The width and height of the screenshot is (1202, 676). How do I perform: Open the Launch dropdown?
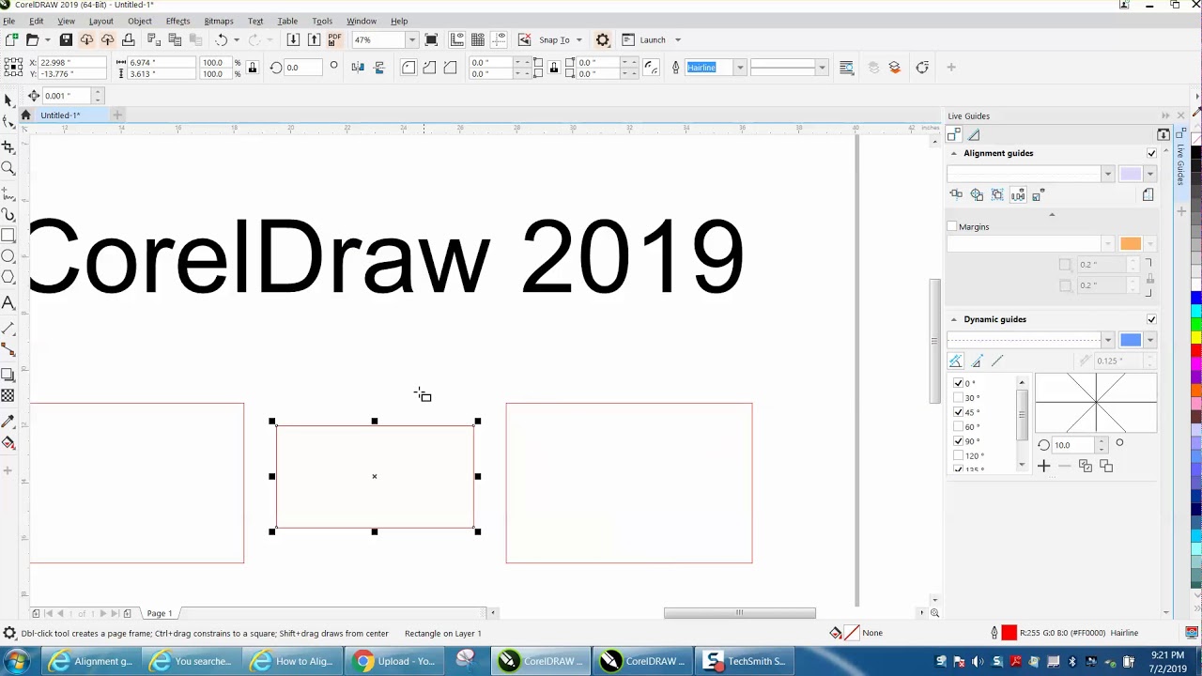click(x=678, y=39)
